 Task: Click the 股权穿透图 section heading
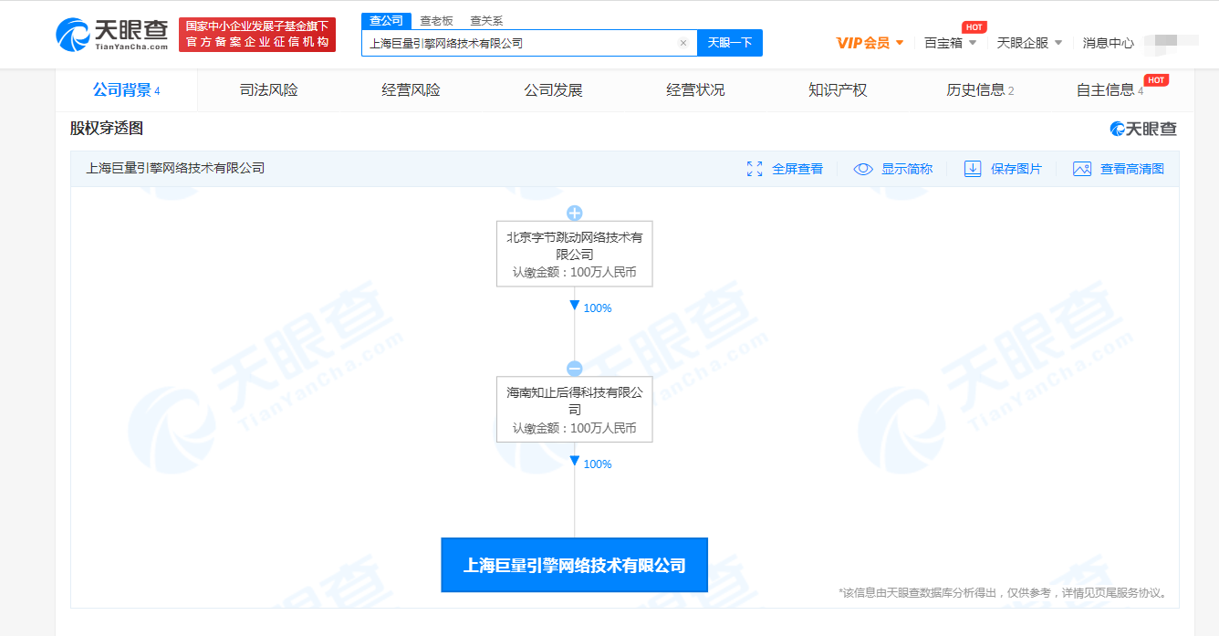(107, 129)
